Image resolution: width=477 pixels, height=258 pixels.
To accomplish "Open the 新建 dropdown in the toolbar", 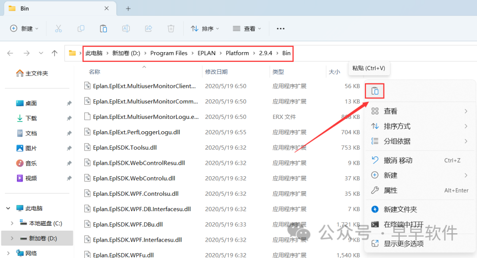I will (24, 29).
